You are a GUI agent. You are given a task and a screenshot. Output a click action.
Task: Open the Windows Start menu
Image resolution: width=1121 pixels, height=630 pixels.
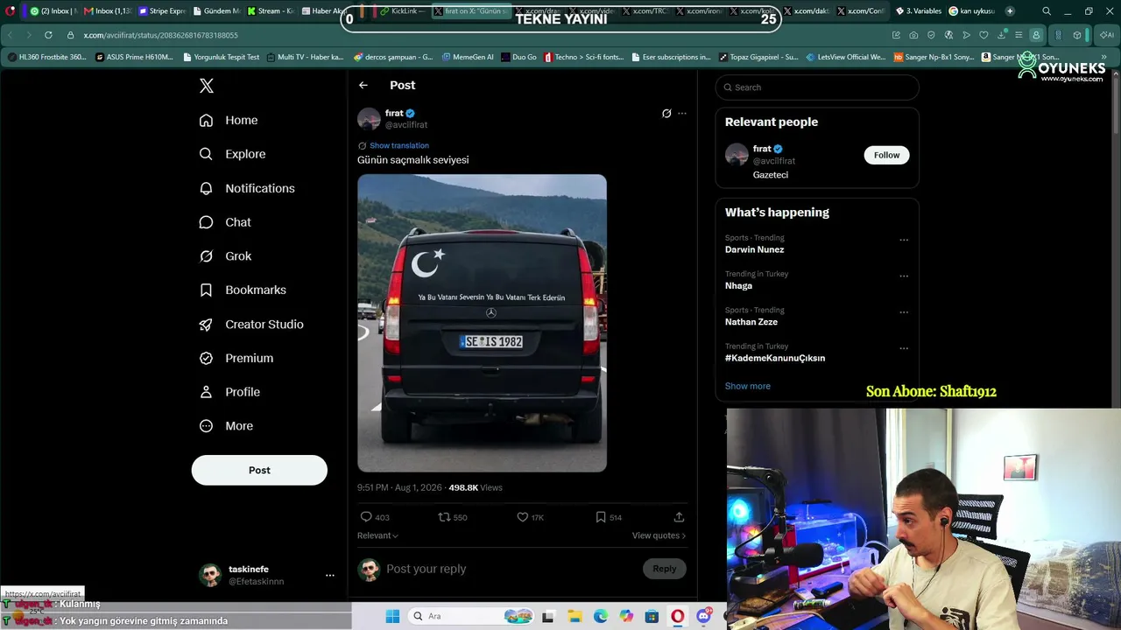point(392,616)
